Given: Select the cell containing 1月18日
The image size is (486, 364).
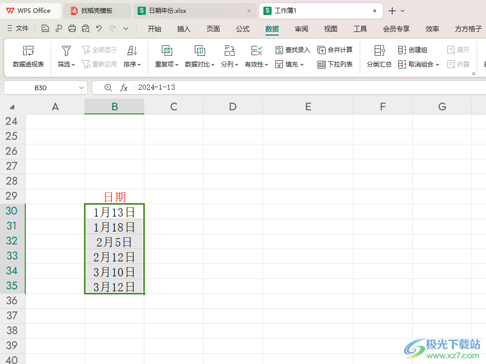Looking at the screenshot, I should 114,227.
